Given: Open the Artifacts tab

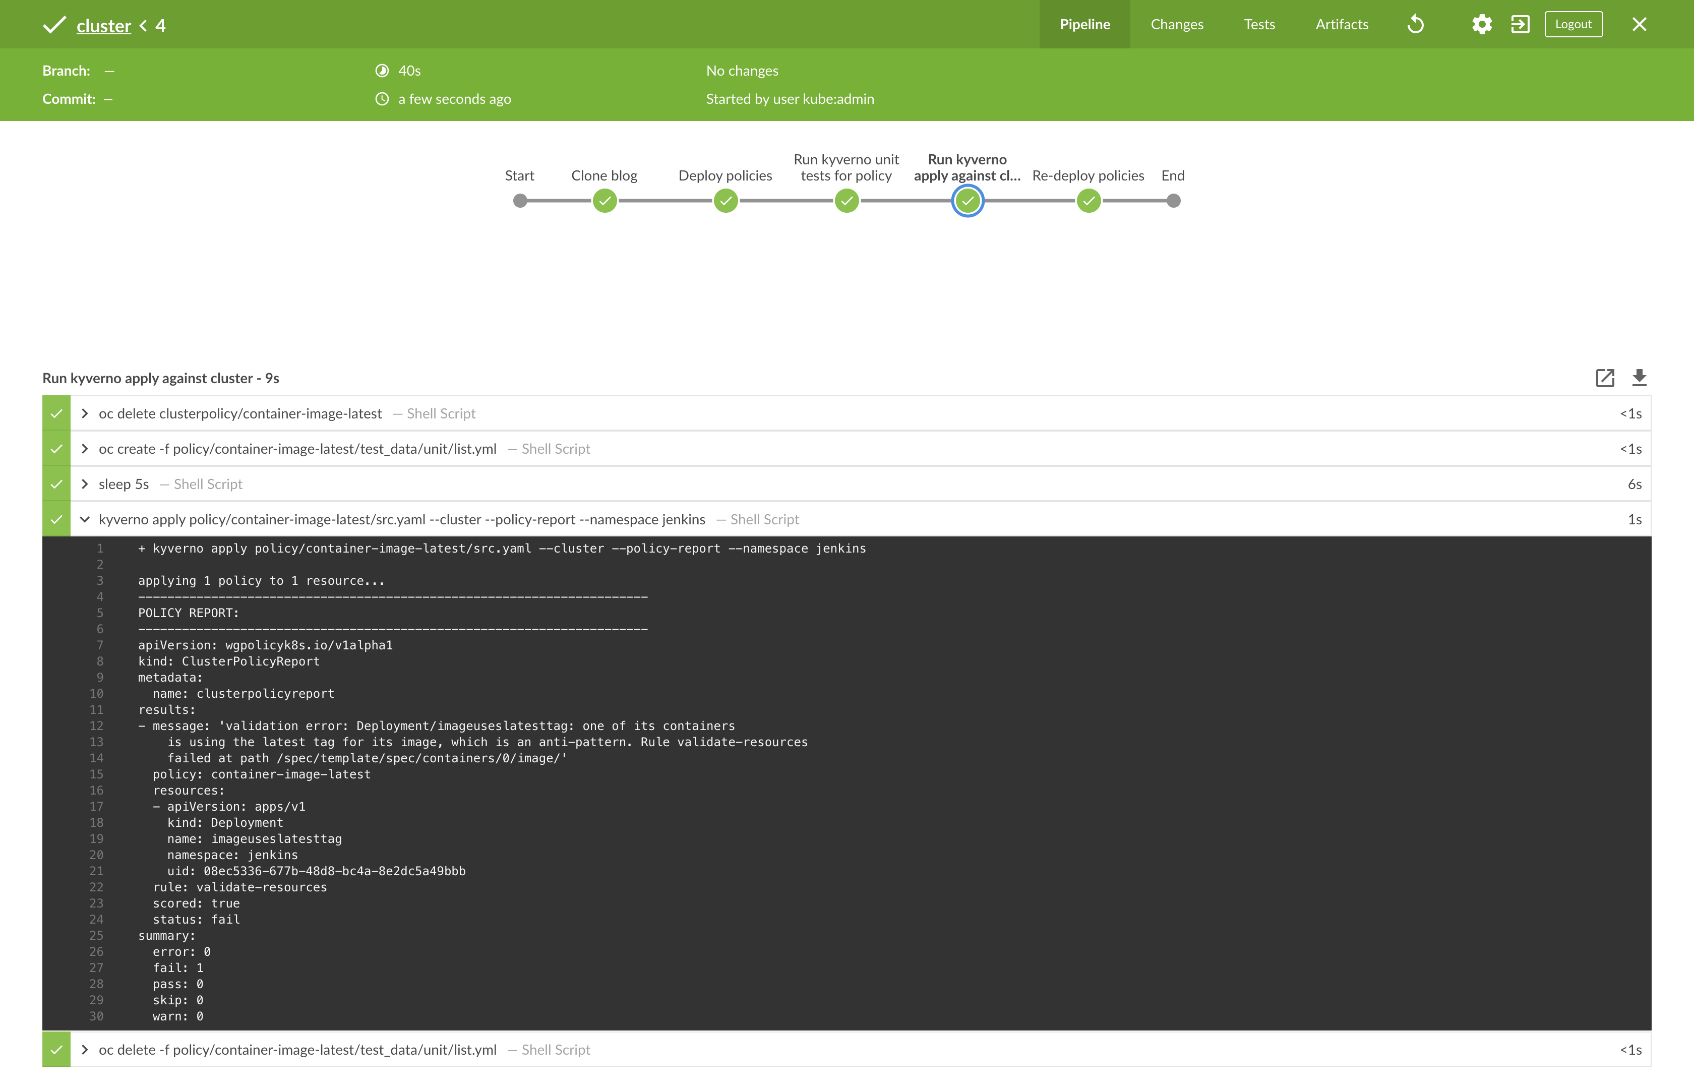Looking at the screenshot, I should 1341,25.
